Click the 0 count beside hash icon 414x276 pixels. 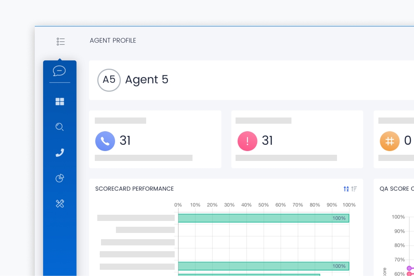point(408,140)
